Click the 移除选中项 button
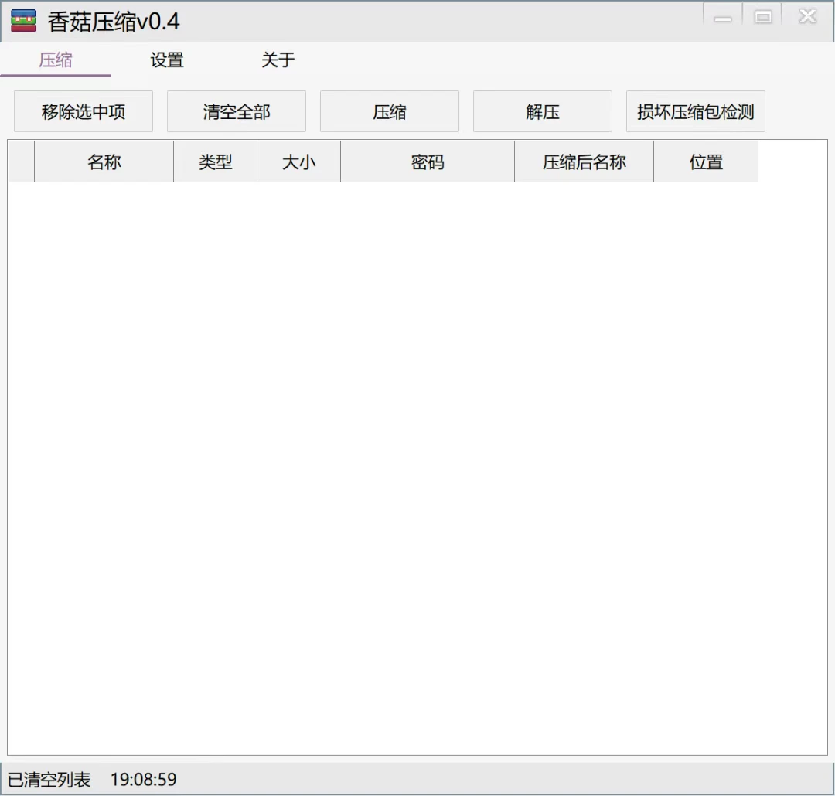The height and width of the screenshot is (796, 835). pyautogui.click(x=83, y=111)
